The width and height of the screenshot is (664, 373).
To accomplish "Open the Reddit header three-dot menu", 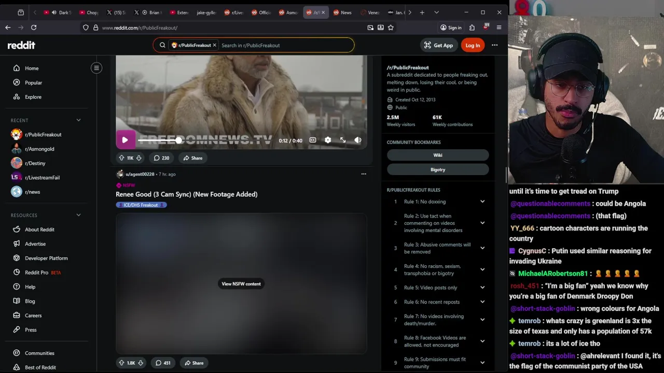I will [494, 45].
